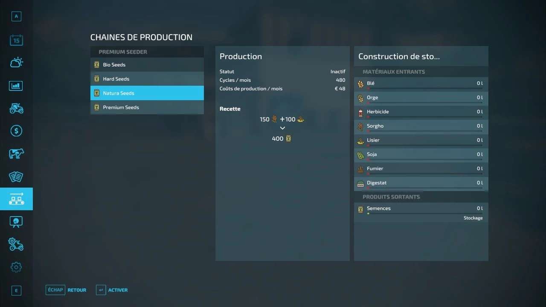Select the production chains conveyor icon

(x=16, y=199)
